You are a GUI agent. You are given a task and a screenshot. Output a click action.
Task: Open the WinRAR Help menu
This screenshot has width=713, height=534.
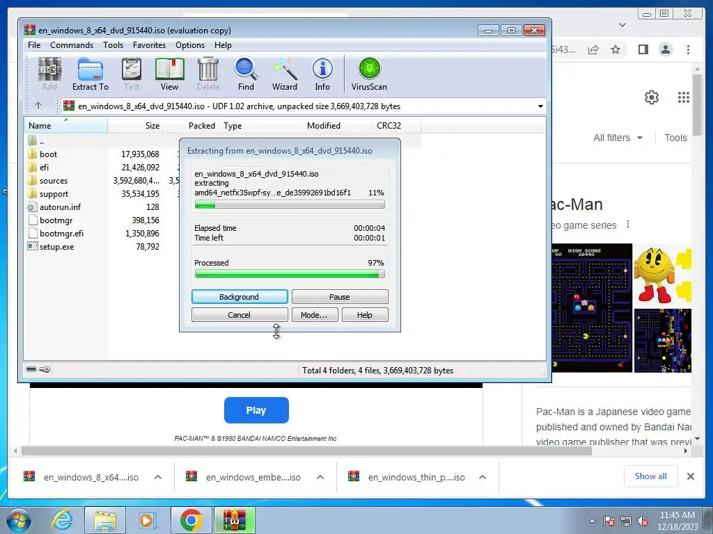(x=223, y=45)
